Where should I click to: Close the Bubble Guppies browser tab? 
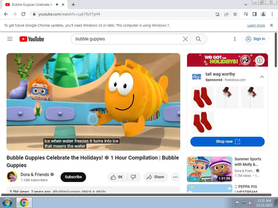pyautogui.click(x=63, y=5)
